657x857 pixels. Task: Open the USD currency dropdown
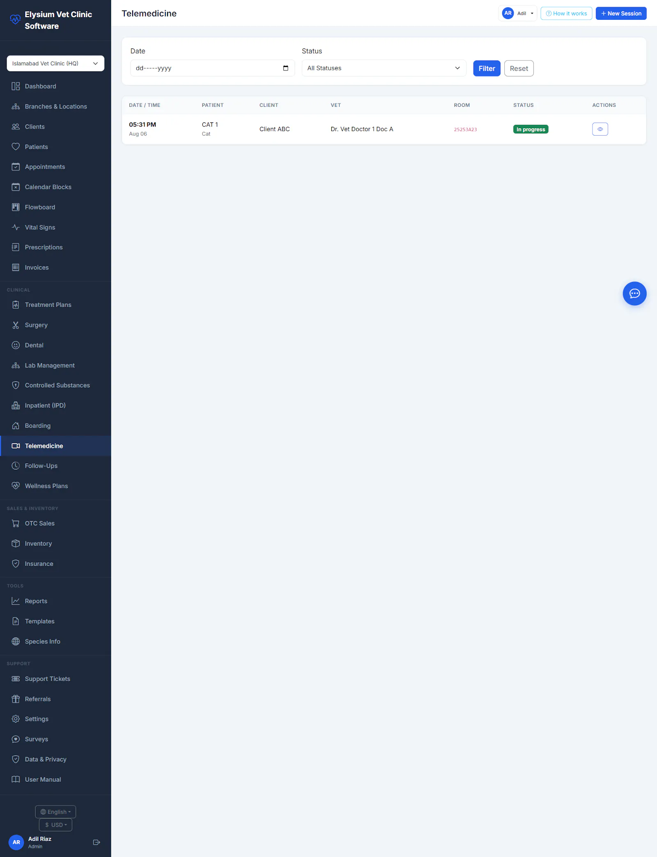[55, 825]
